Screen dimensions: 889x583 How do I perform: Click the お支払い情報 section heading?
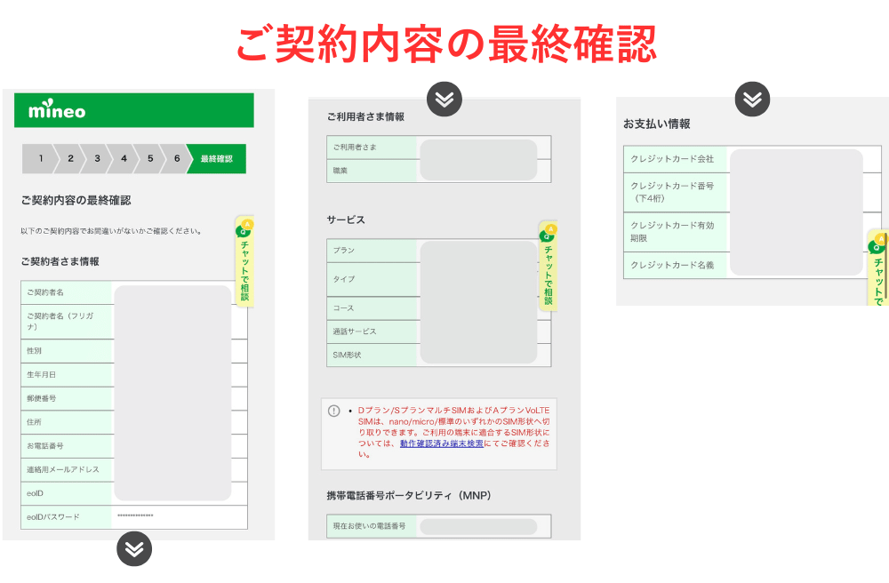[657, 124]
